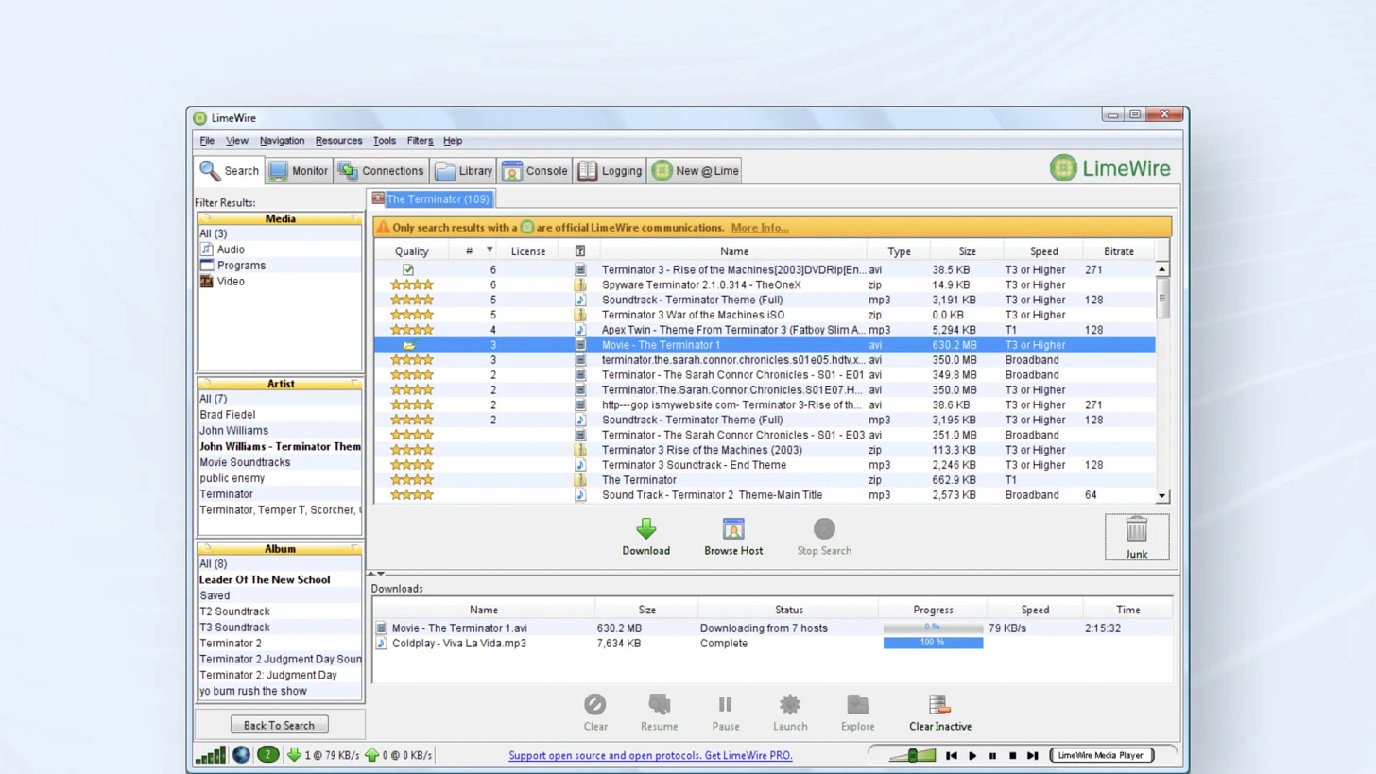Resume a paused download
Viewport: 1376px width, 774px height.
click(x=659, y=705)
